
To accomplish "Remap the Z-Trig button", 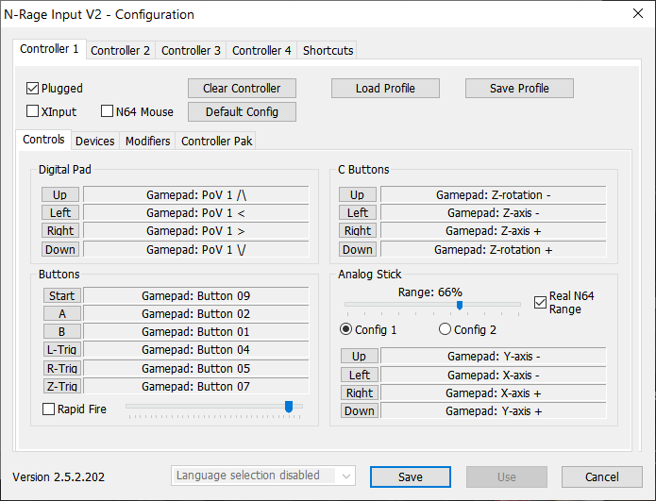I will tap(61, 386).
